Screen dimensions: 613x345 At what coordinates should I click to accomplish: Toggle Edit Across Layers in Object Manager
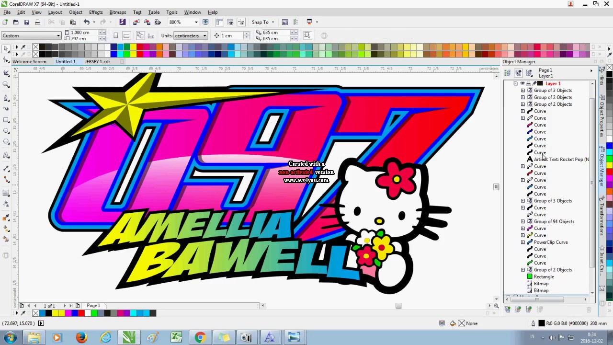coord(518,73)
